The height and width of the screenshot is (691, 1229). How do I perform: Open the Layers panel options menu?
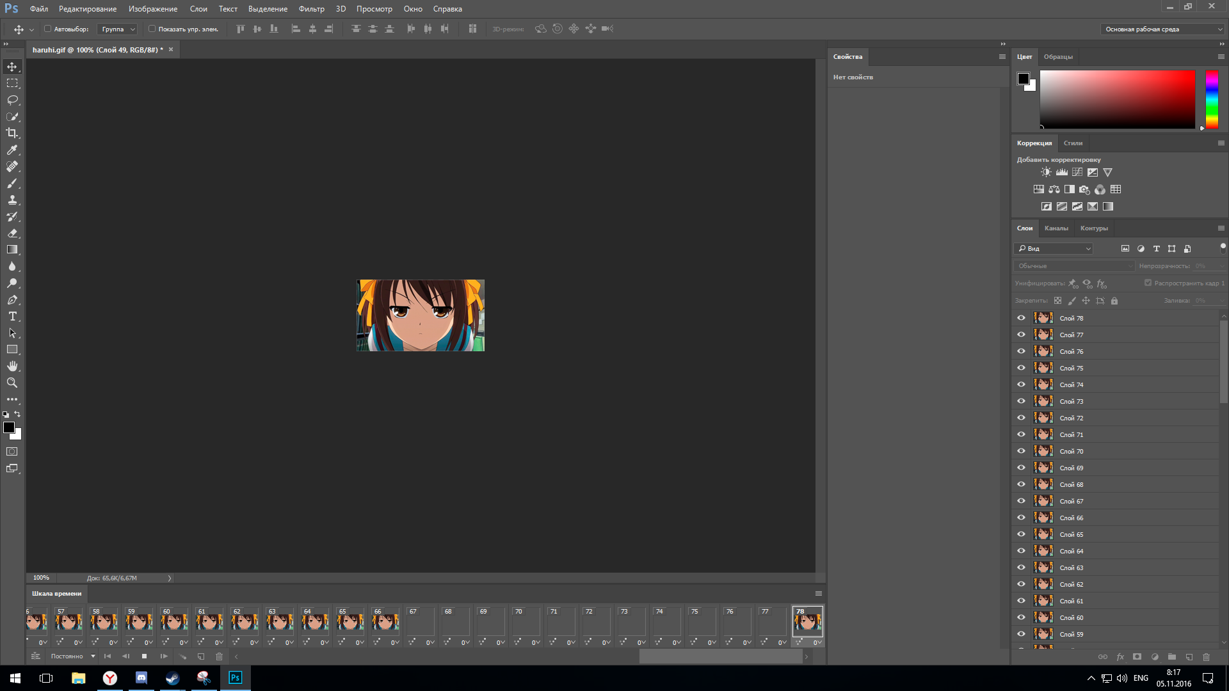[x=1221, y=228]
